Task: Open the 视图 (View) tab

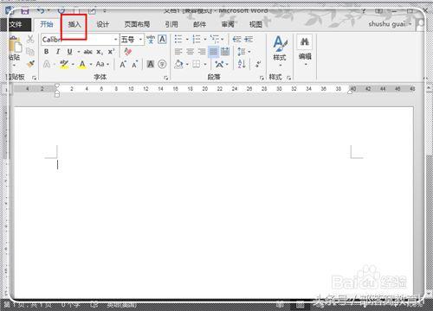Action: [255, 25]
